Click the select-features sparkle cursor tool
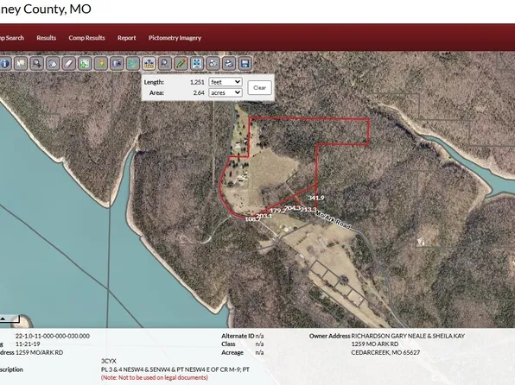 point(21,63)
